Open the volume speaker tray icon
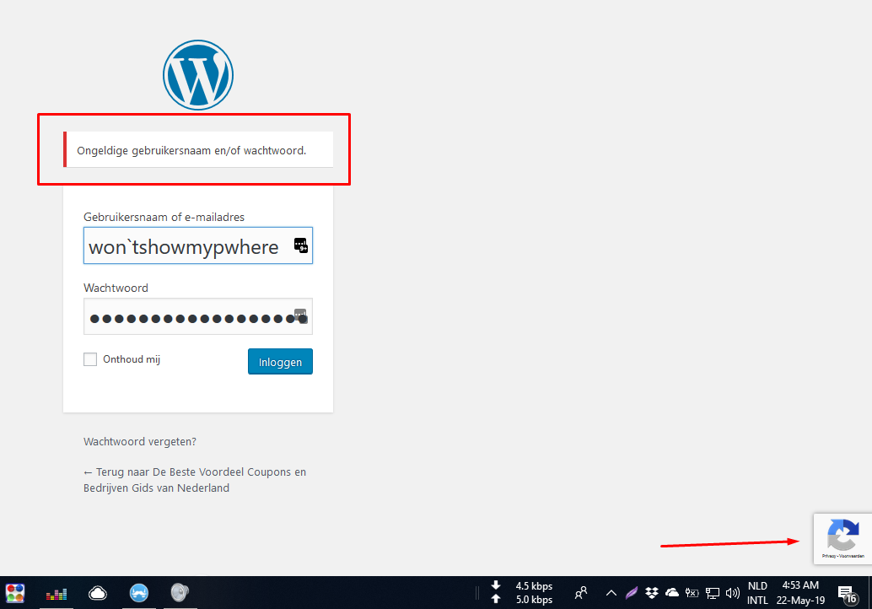872x609 pixels. click(x=732, y=593)
